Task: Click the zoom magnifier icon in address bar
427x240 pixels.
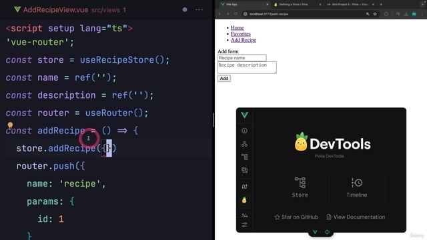Action: point(368,14)
